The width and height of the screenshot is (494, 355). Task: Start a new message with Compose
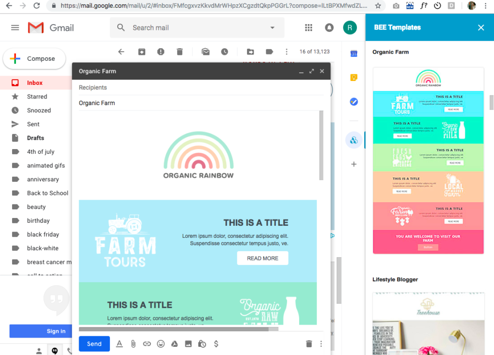click(34, 59)
